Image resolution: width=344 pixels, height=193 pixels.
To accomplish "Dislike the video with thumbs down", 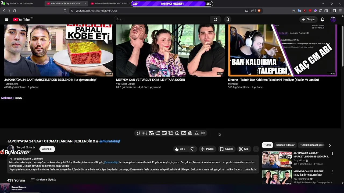I will point(192,149).
